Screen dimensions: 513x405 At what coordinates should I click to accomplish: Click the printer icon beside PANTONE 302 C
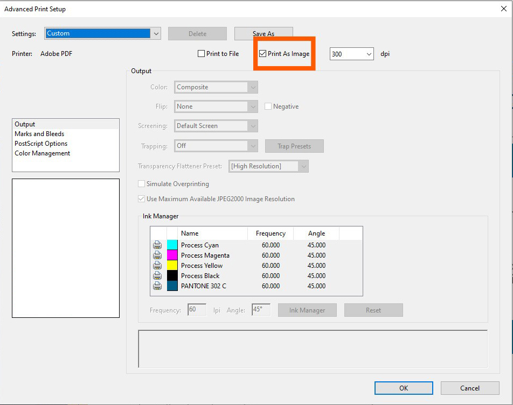click(x=157, y=286)
